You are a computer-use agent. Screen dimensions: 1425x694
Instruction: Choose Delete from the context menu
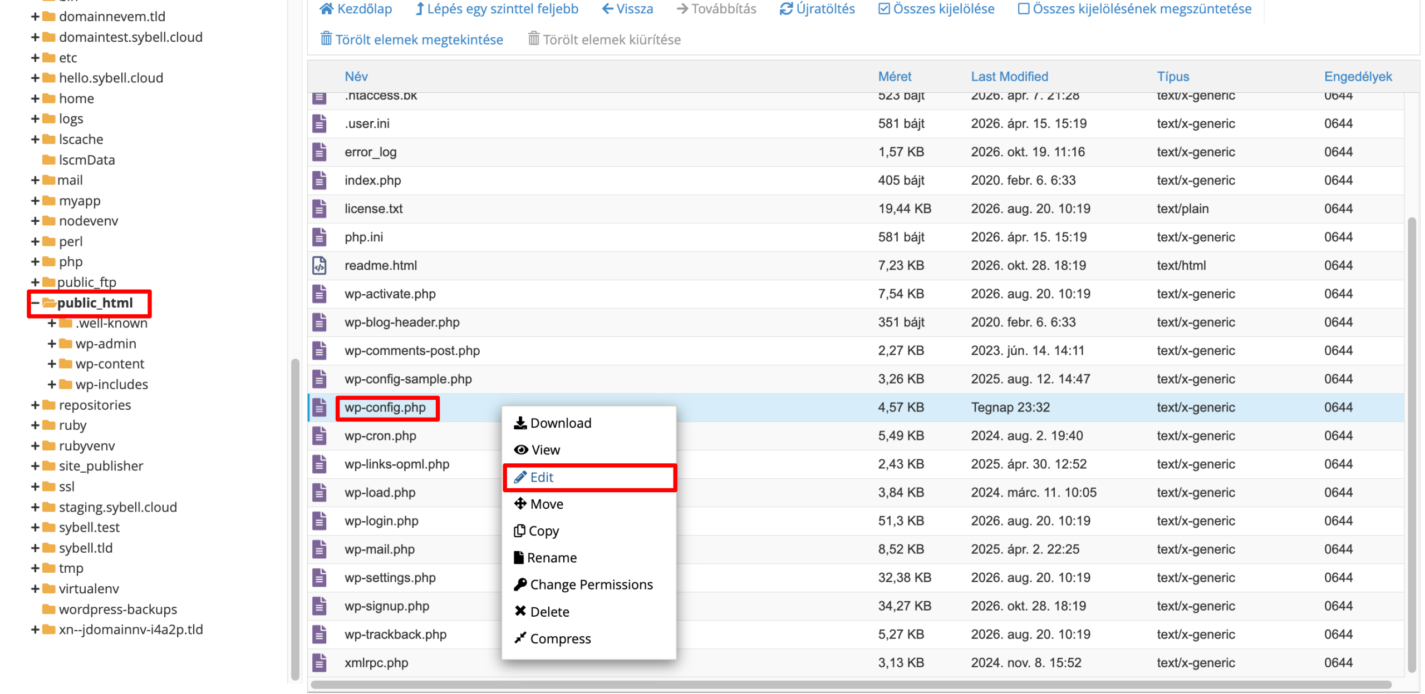click(x=589, y=612)
